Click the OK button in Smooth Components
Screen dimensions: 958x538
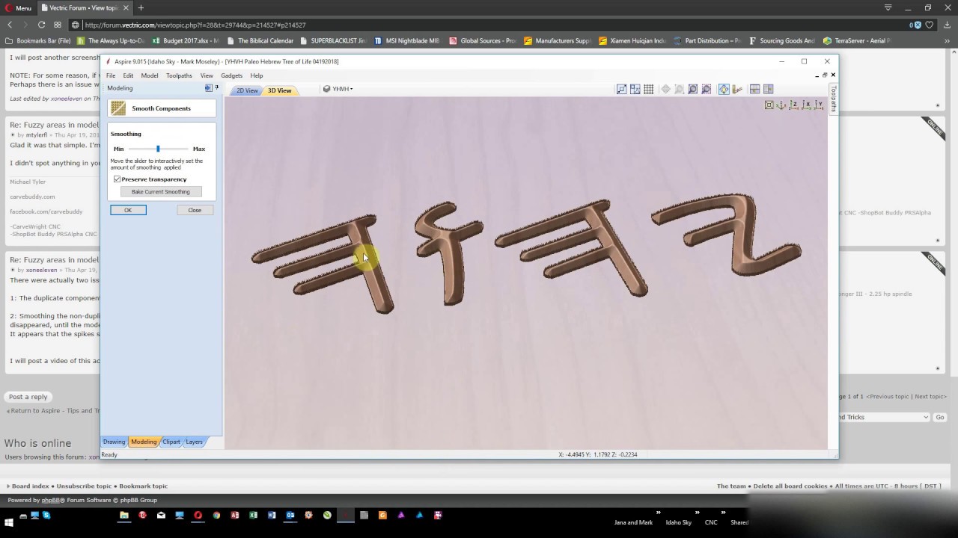(x=128, y=210)
